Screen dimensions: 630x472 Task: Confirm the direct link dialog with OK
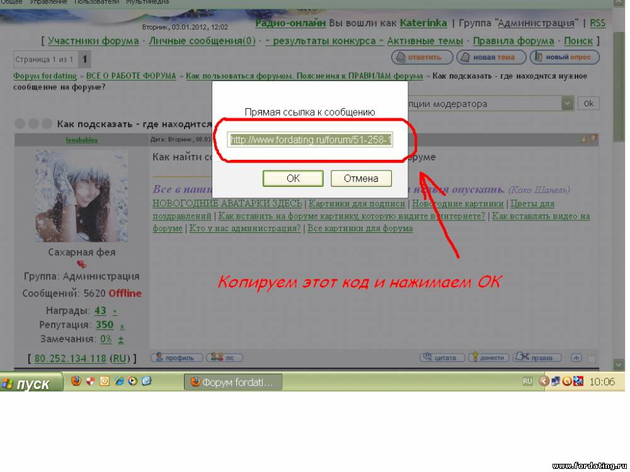tap(293, 178)
